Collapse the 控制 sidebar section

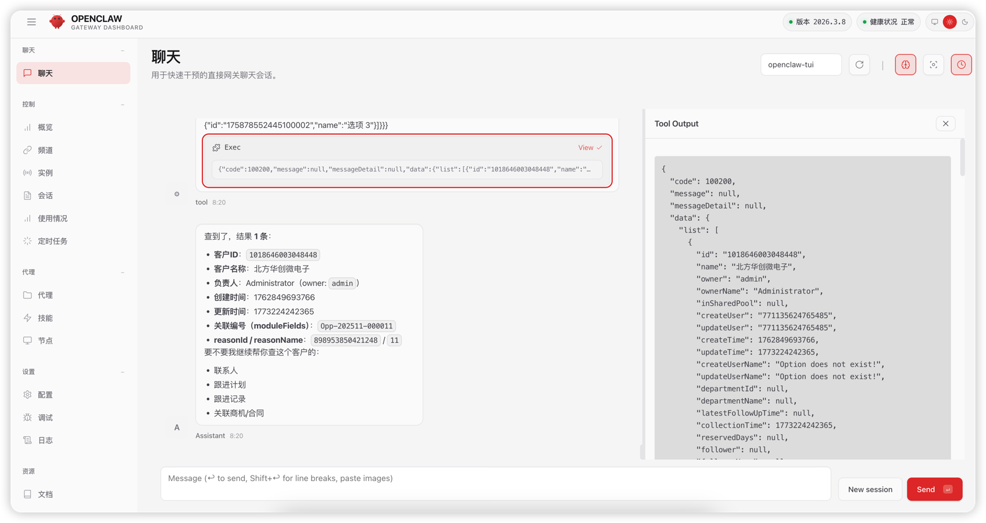coord(123,105)
